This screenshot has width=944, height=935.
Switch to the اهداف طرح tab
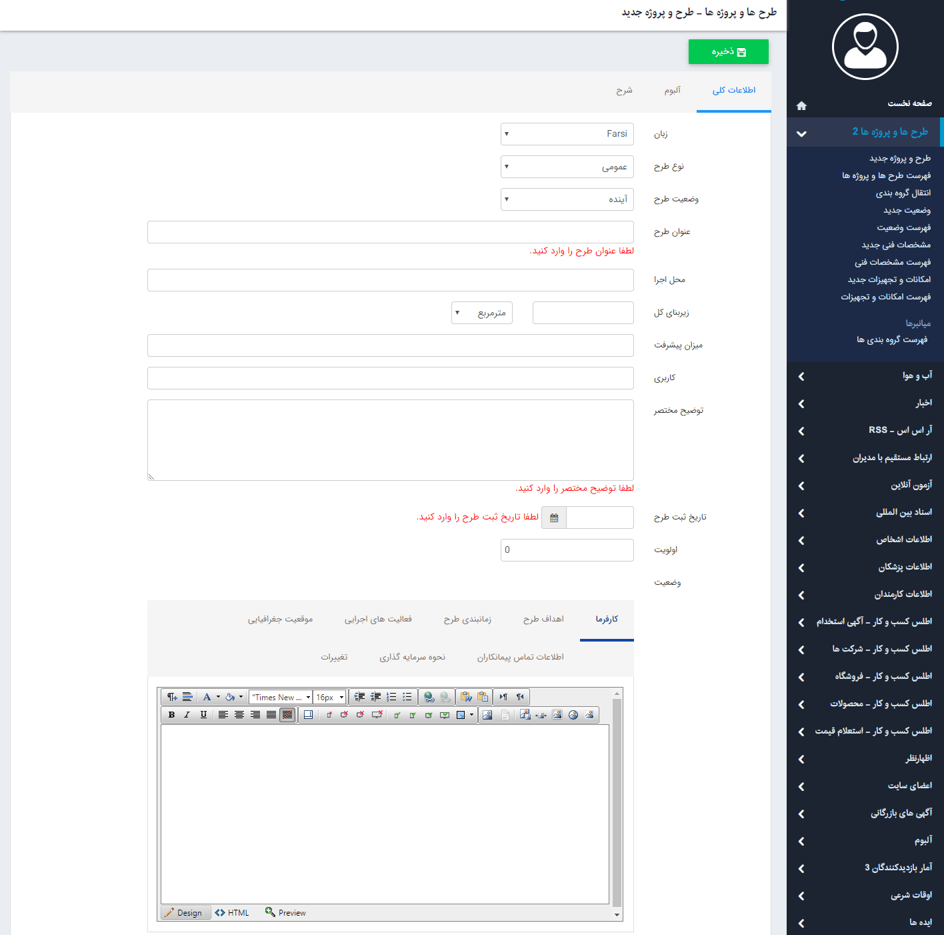(543, 619)
